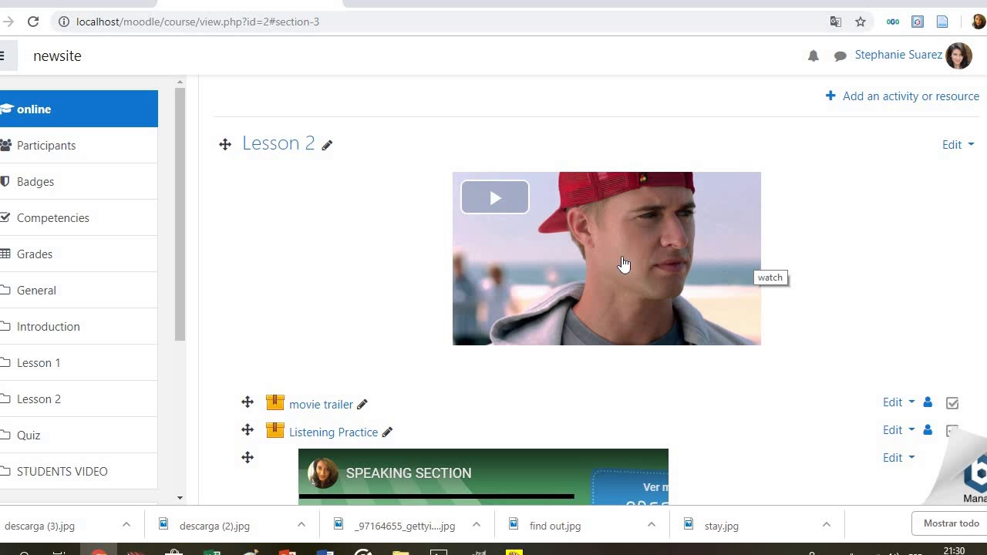Edit the Lesson 2 title pencil icon
This screenshot has width=987, height=555.
coord(327,145)
